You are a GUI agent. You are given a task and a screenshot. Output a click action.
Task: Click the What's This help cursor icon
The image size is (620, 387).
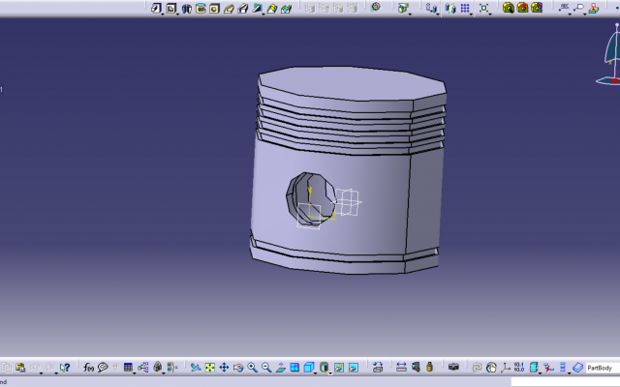click(x=65, y=368)
